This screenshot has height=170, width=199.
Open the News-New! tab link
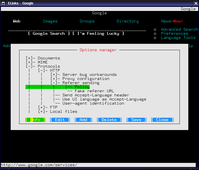[172, 21]
